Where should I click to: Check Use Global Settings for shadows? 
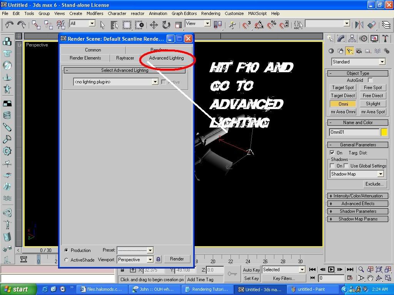346,166
